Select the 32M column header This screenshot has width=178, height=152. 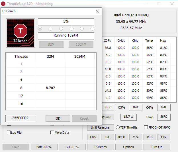click(x=50, y=56)
